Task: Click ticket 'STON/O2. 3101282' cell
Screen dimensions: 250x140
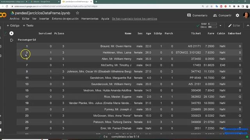Action: point(188,52)
